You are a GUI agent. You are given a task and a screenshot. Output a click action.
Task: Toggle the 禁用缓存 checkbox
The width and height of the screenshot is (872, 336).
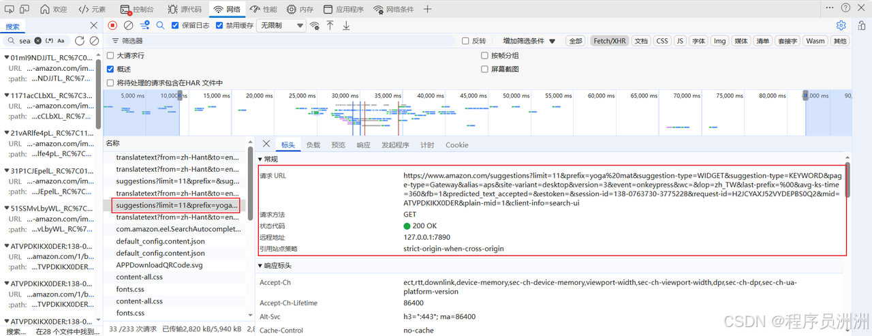219,25
